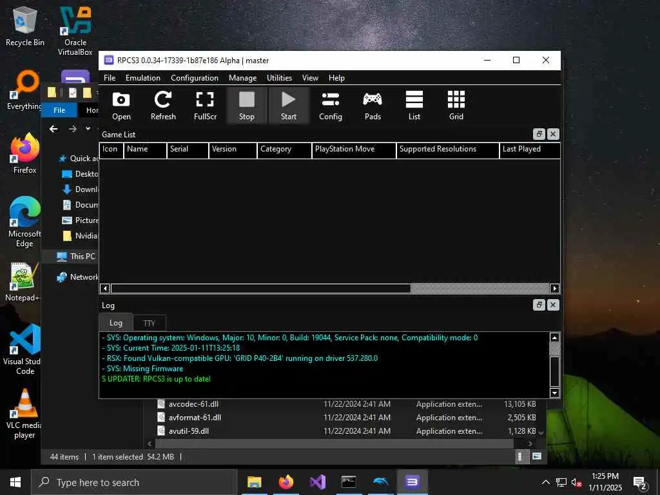Click the Stop emulation button
Viewport: 660px width, 495px height.
click(x=247, y=106)
